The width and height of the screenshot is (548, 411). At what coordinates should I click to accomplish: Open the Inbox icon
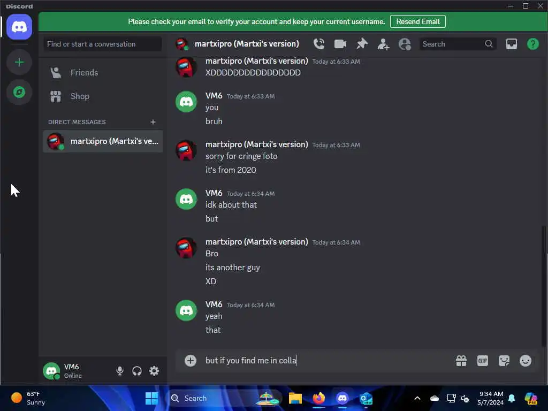pyautogui.click(x=511, y=44)
